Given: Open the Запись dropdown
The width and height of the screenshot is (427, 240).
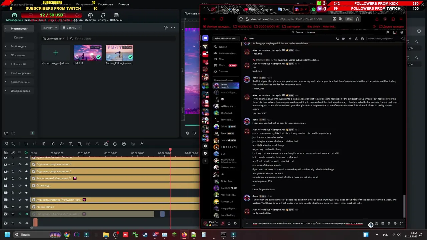Looking at the screenshot, I should tap(71, 28).
